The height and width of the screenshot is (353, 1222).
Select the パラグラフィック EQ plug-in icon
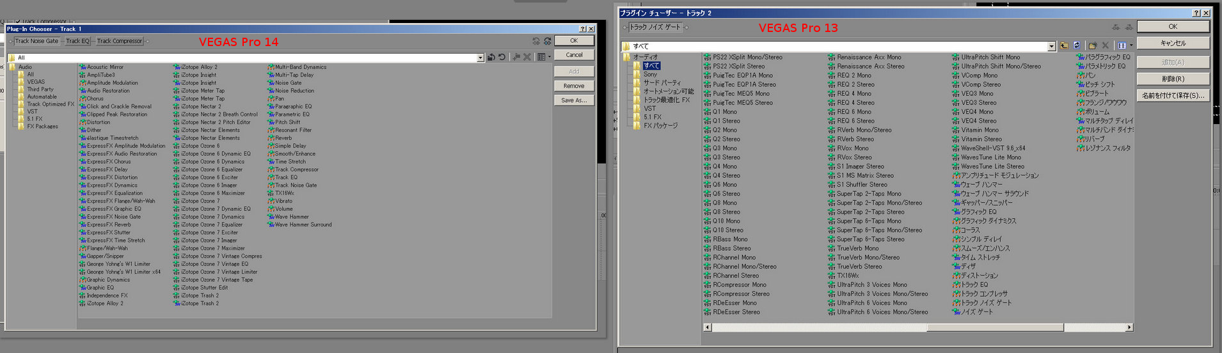point(1081,57)
